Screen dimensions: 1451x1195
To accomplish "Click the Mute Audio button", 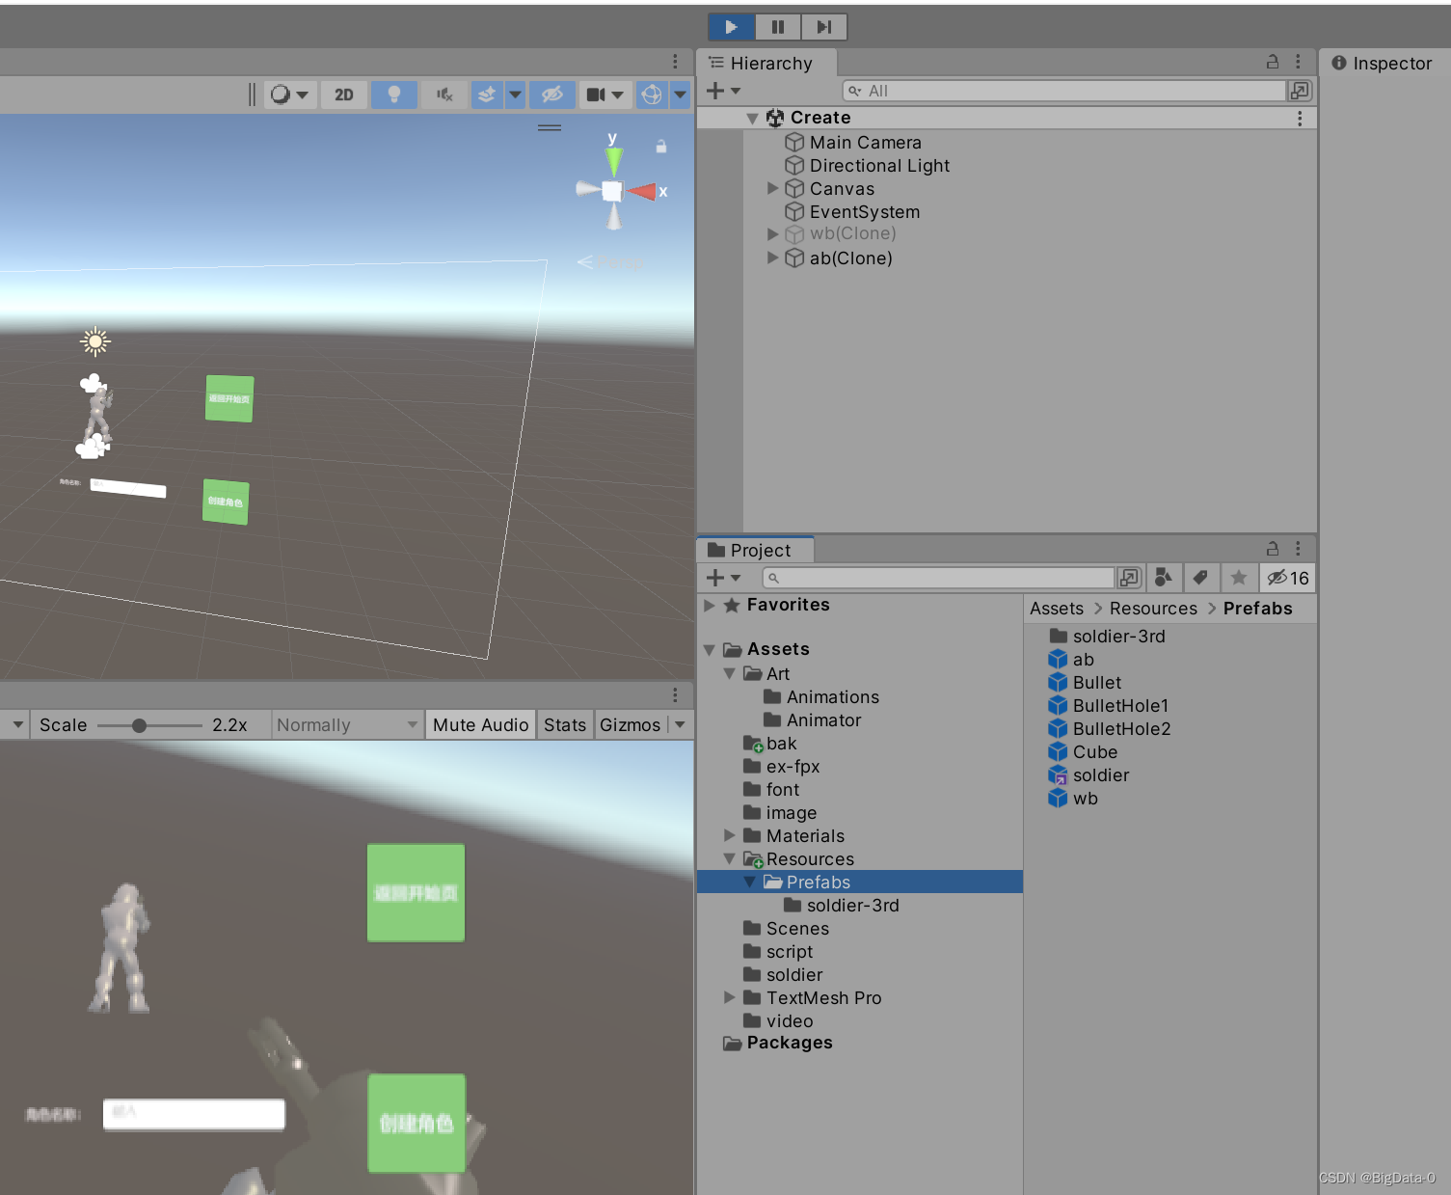I will [479, 724].
